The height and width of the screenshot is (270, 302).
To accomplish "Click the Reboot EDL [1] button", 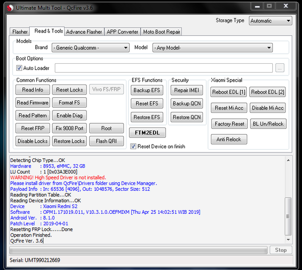I will [x=228, y=92].
